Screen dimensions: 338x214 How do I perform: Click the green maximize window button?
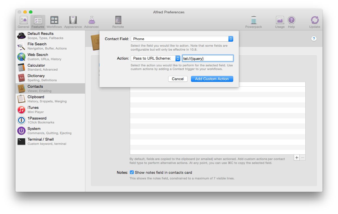[x=31, y=12]
